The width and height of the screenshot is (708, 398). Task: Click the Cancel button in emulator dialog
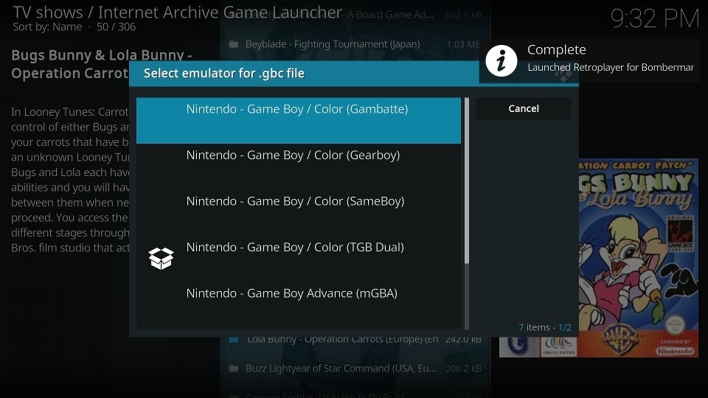point(524,109)
